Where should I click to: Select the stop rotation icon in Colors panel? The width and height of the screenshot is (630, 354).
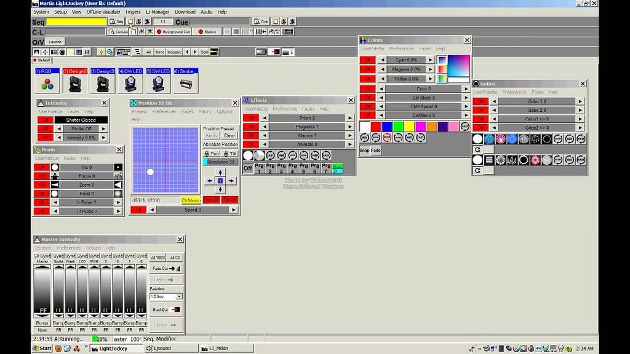[387, 138]
